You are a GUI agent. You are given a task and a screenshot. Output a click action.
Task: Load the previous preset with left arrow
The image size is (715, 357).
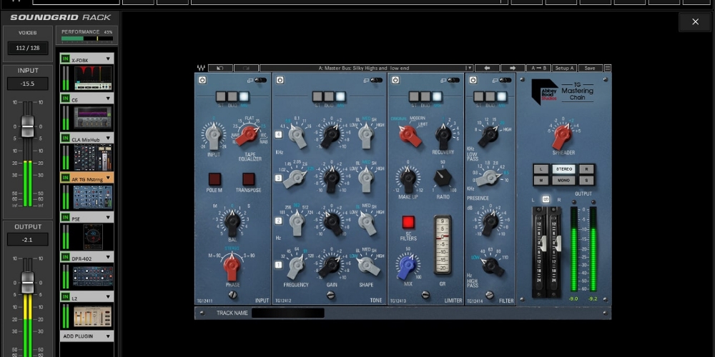[487, 69]
